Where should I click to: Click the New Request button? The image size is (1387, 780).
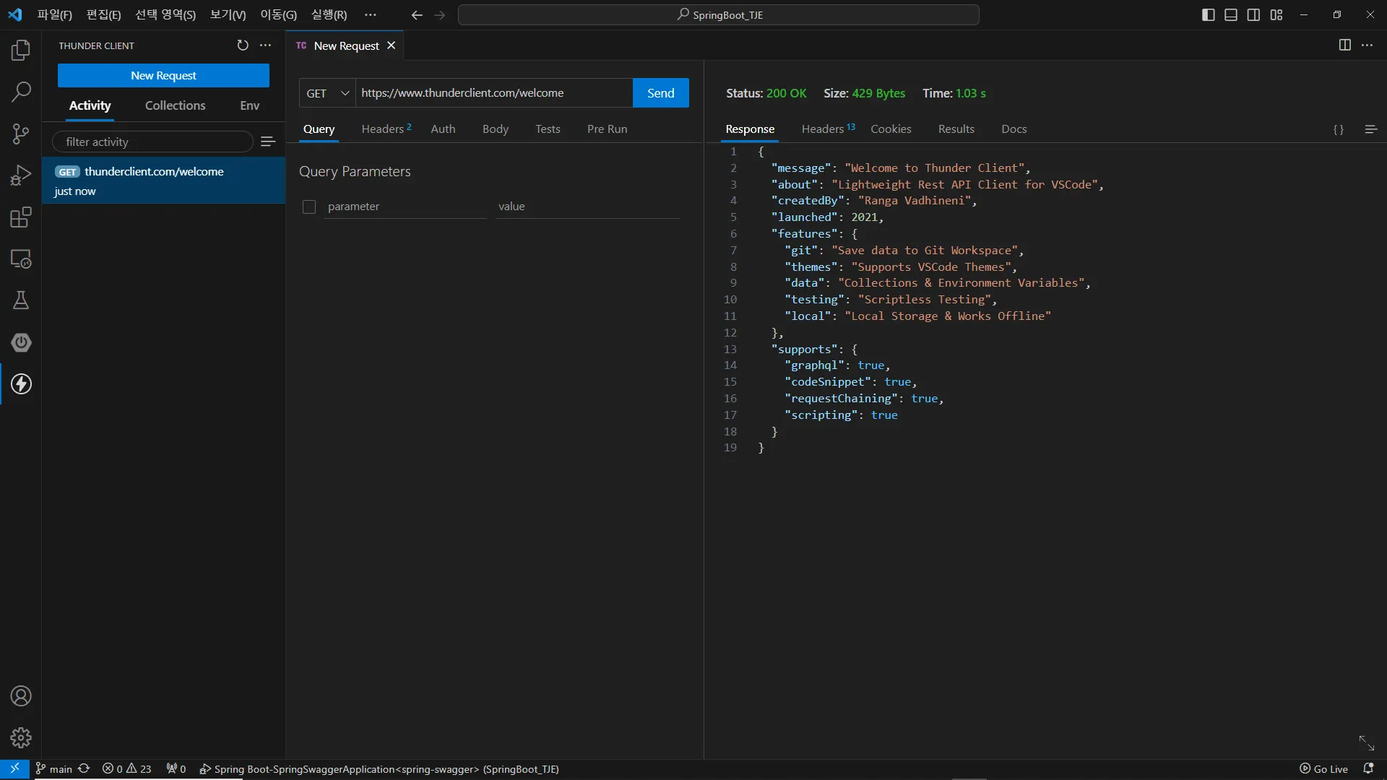pyautogui.click(x=163, y=76)
